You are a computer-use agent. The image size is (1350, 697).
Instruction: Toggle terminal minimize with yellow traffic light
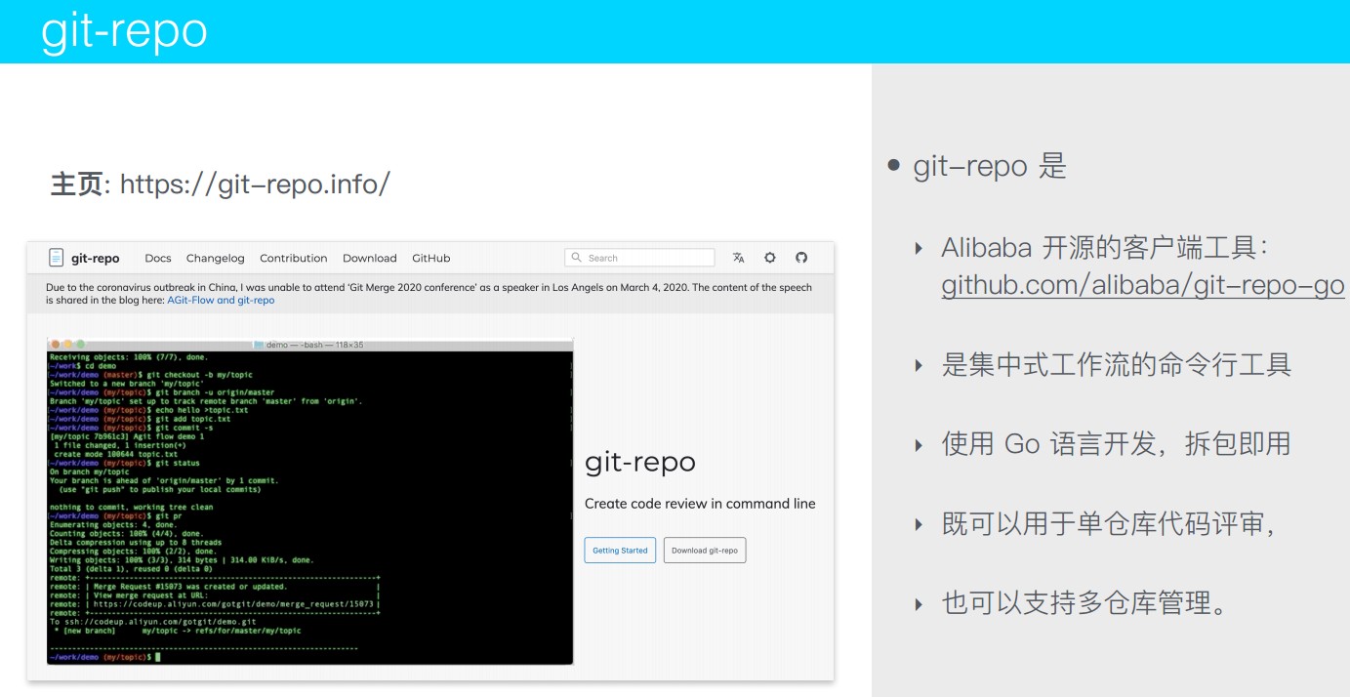67,345
